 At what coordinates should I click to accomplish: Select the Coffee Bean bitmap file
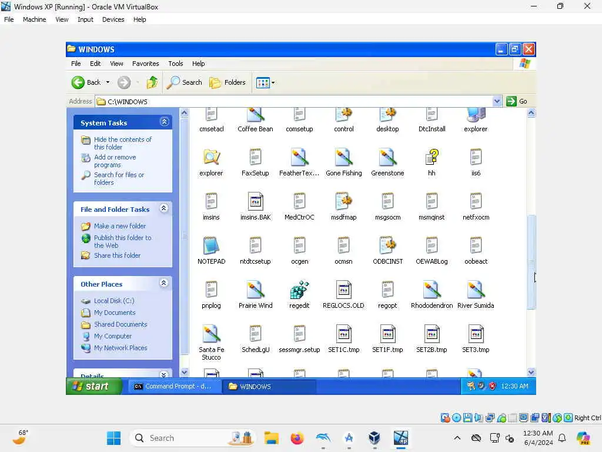255,115
